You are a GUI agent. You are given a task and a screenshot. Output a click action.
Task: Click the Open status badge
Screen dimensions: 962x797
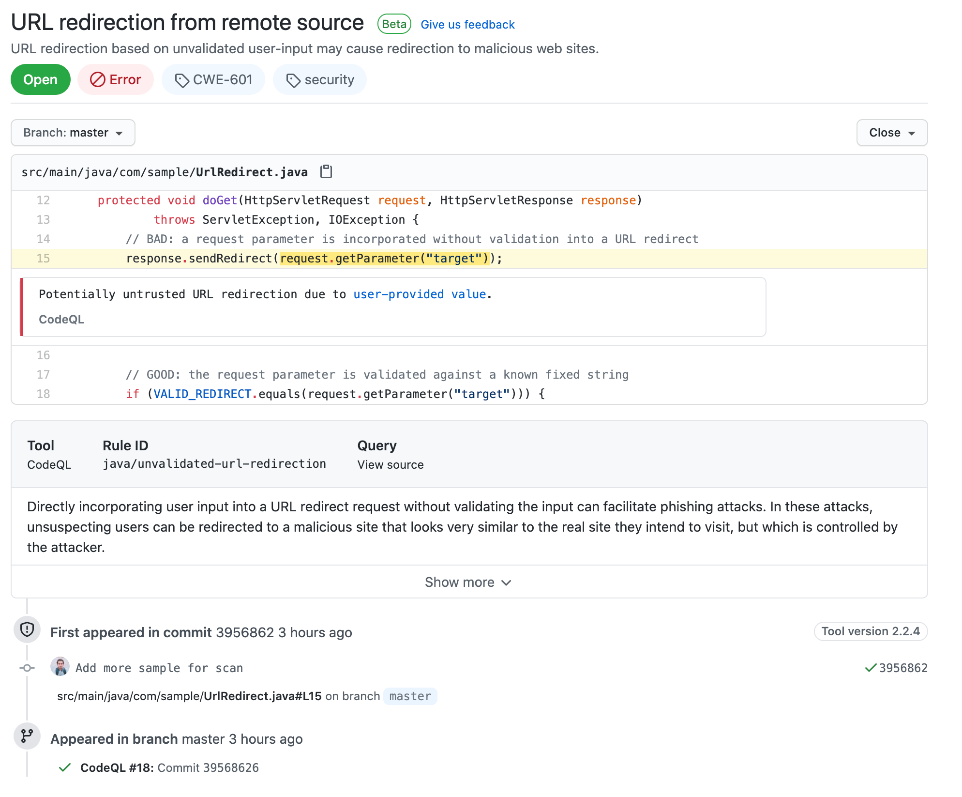pos(41,79)
